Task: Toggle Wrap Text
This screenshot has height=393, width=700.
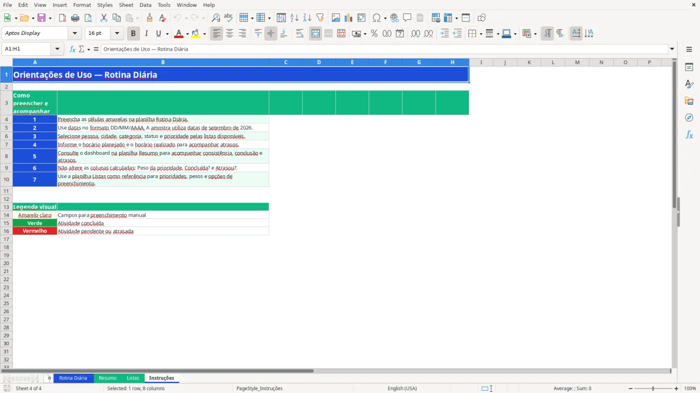Action: click(x=300, y=34)
